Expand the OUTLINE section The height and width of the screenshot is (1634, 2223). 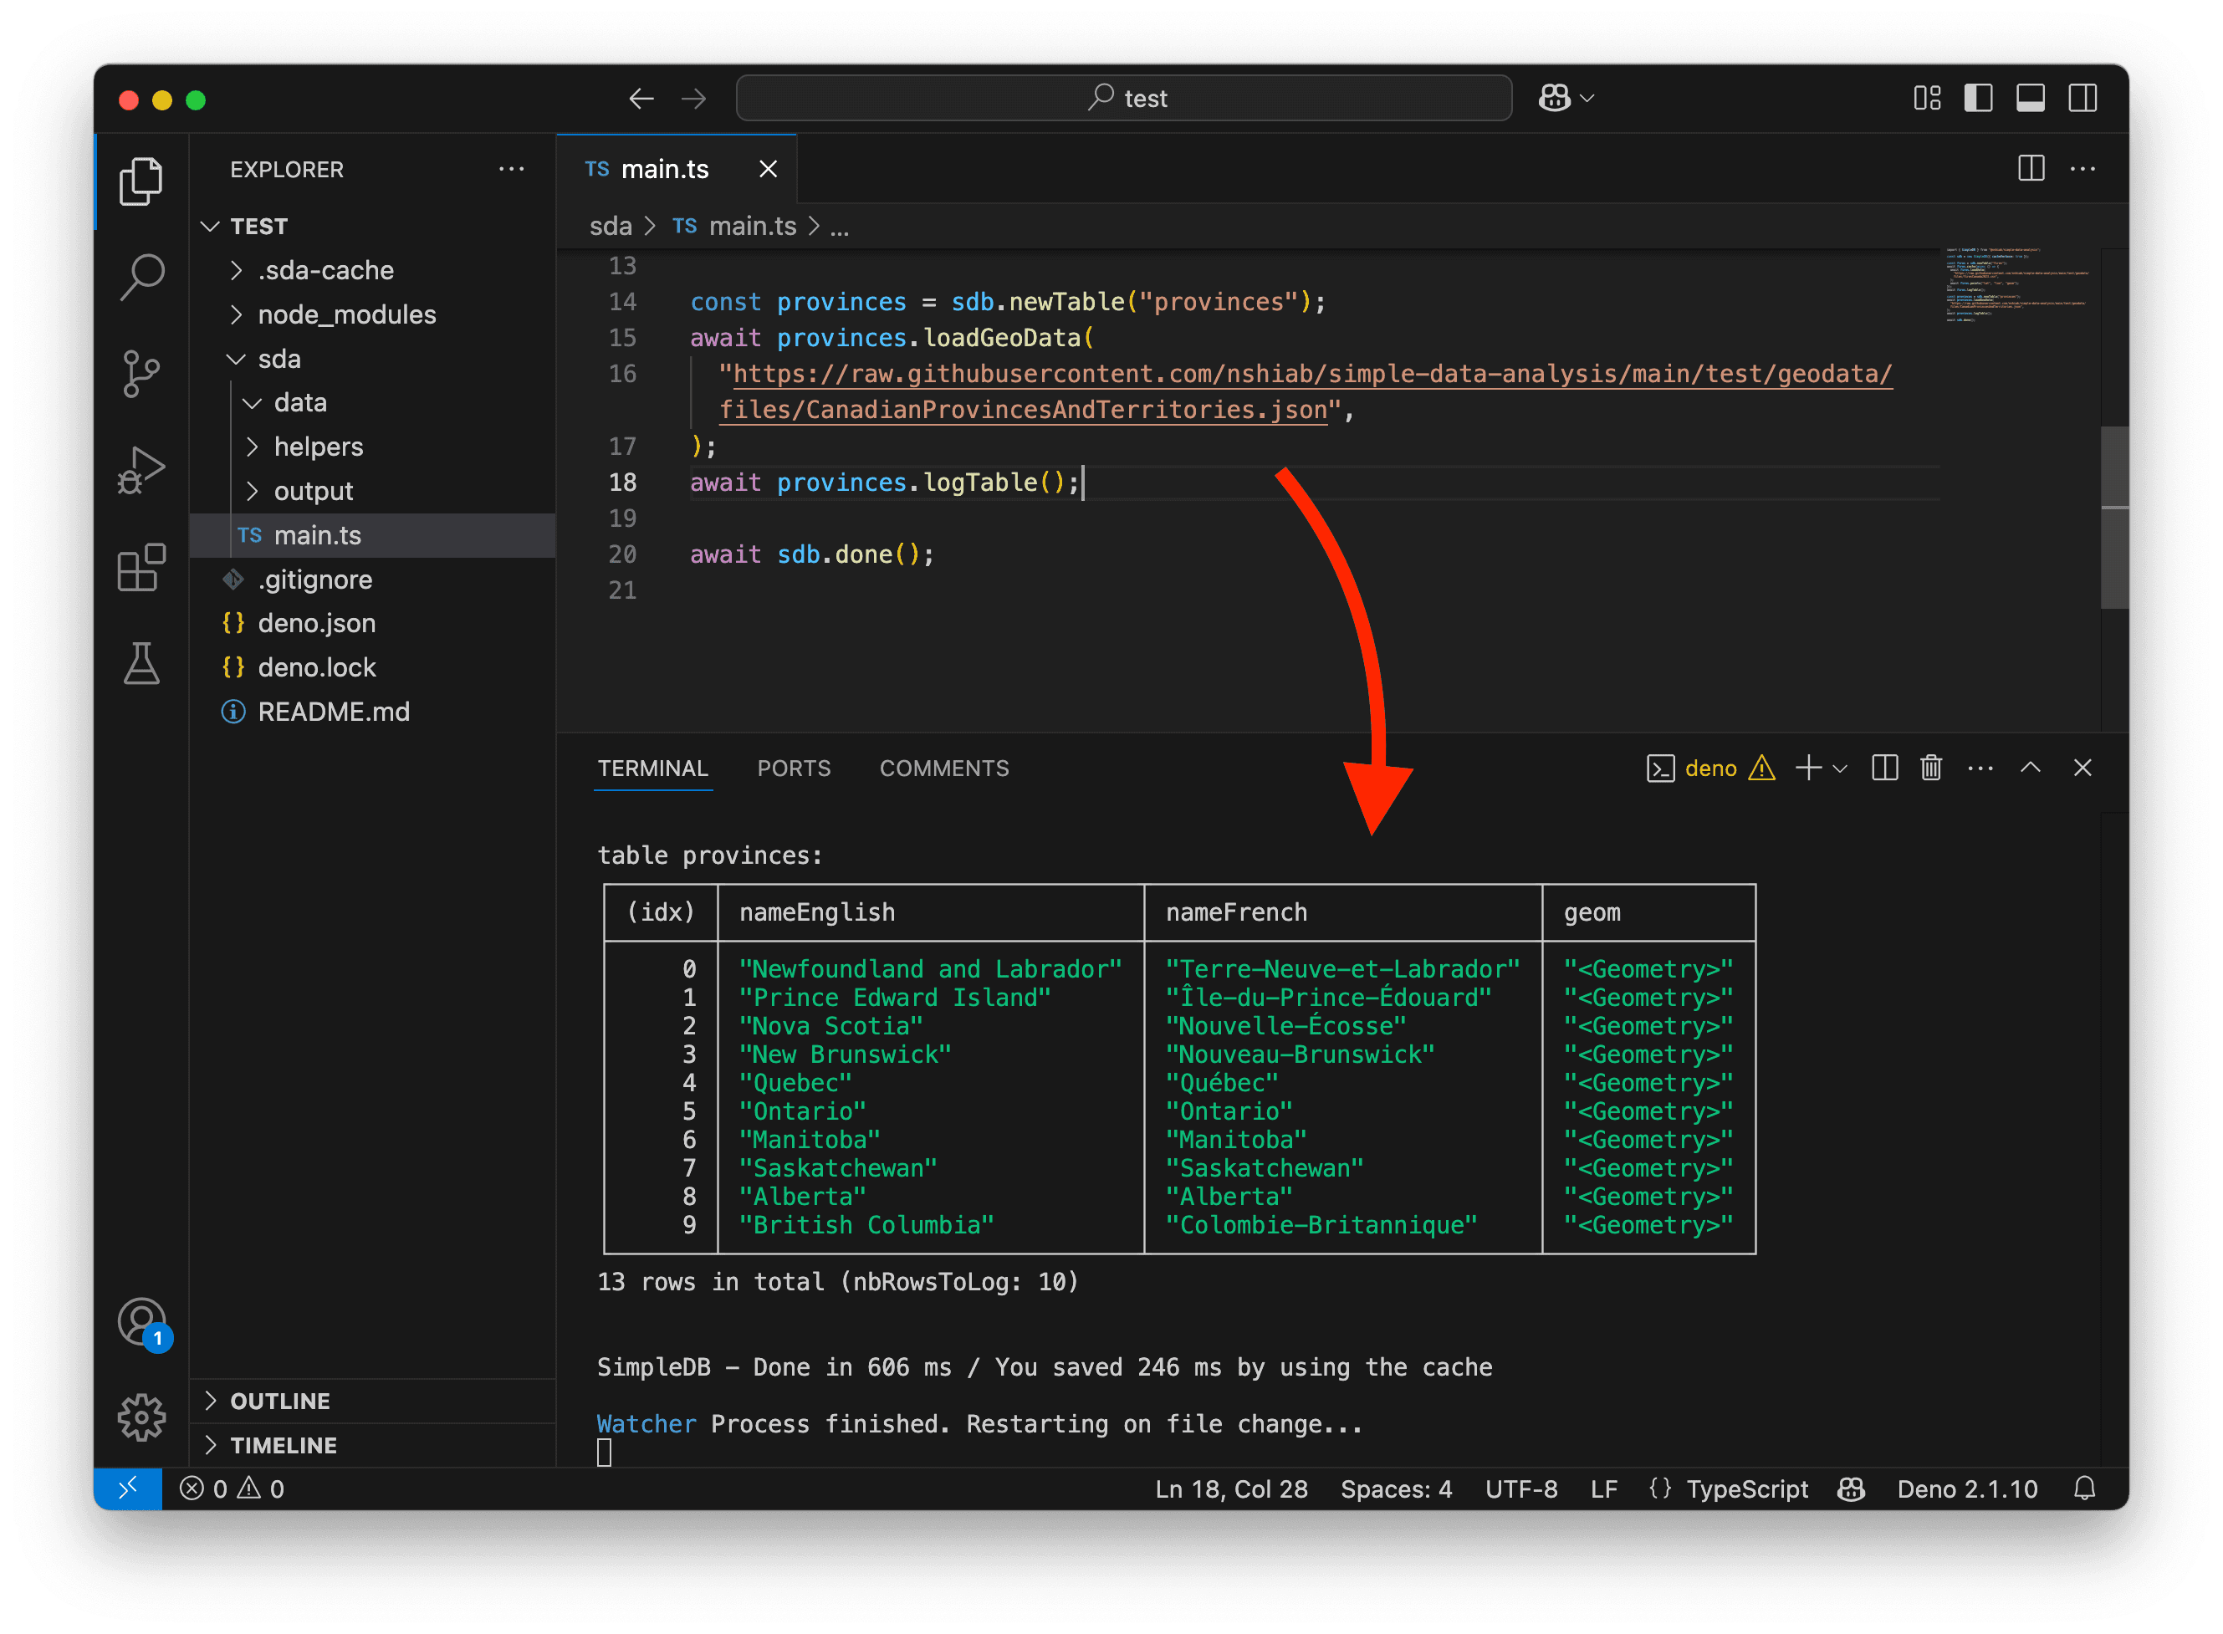(372, 1401)
